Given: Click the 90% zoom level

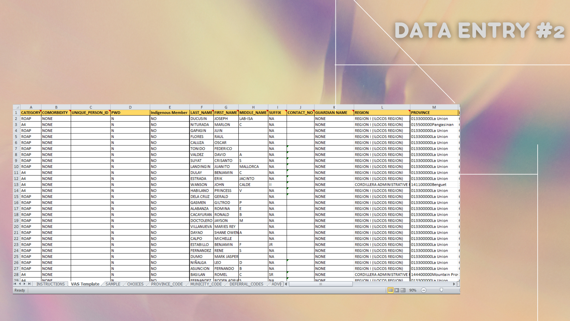Looking at the screenshot, I should 413,290.
